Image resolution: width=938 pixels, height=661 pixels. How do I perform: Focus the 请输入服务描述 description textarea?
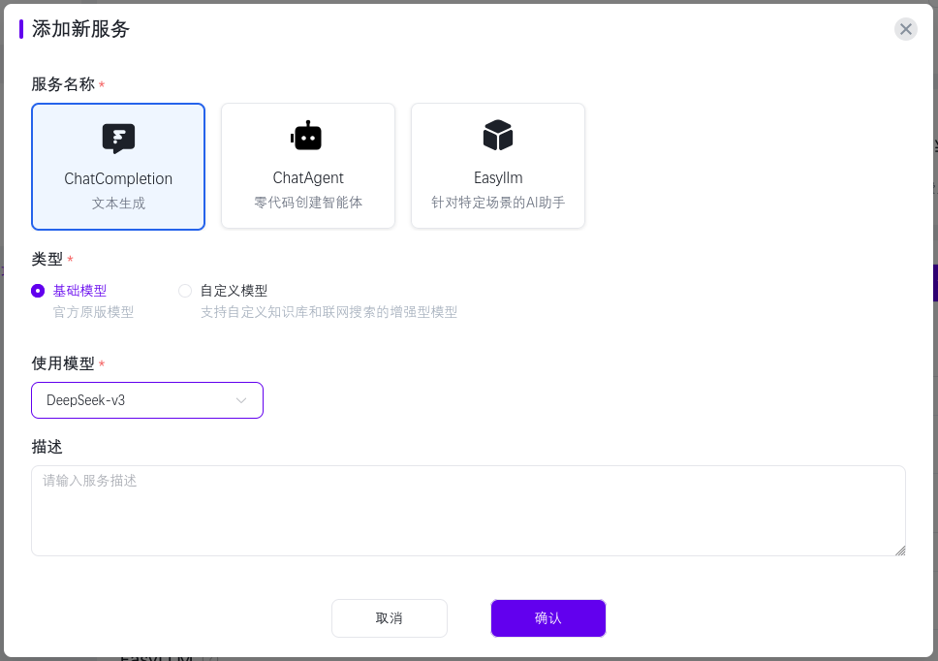click(x=468, y=511)
